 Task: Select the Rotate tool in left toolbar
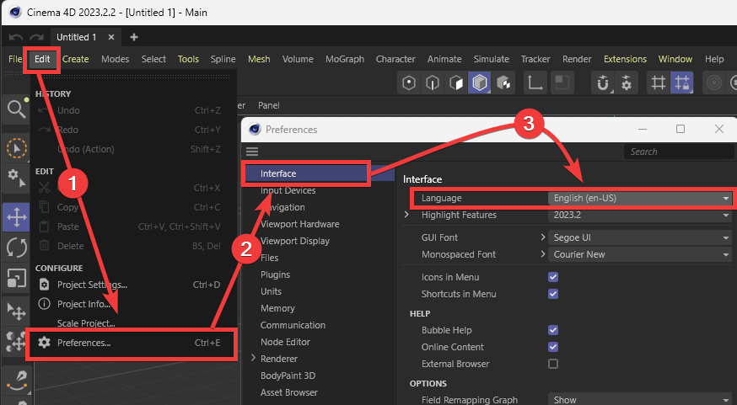tap(15, 247)
